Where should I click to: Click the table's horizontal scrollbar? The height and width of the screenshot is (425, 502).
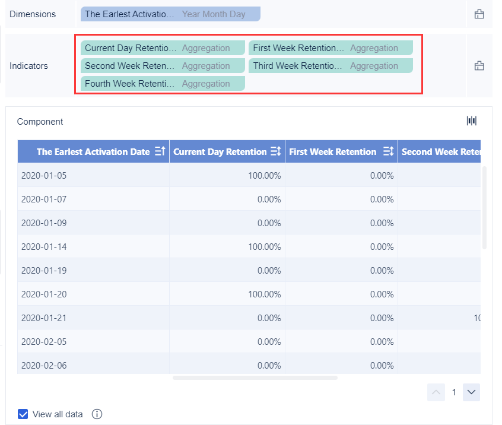pyautogui.click(x=255, y=376)
